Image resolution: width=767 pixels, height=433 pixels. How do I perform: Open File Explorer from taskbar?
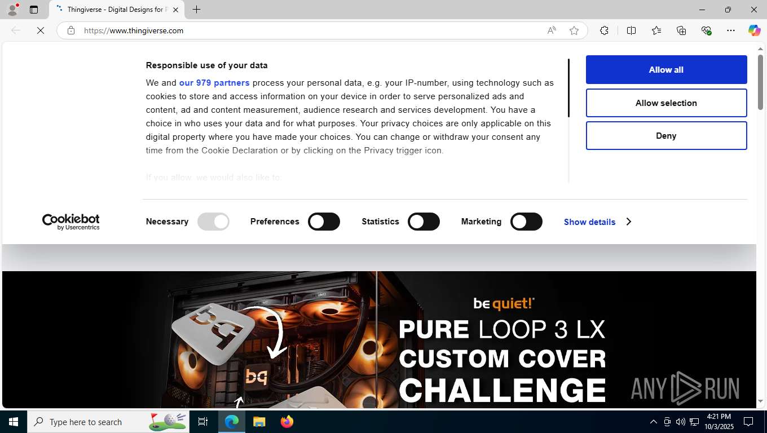(259, 422)
